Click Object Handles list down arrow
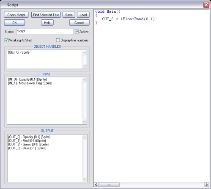 [84, 66]
